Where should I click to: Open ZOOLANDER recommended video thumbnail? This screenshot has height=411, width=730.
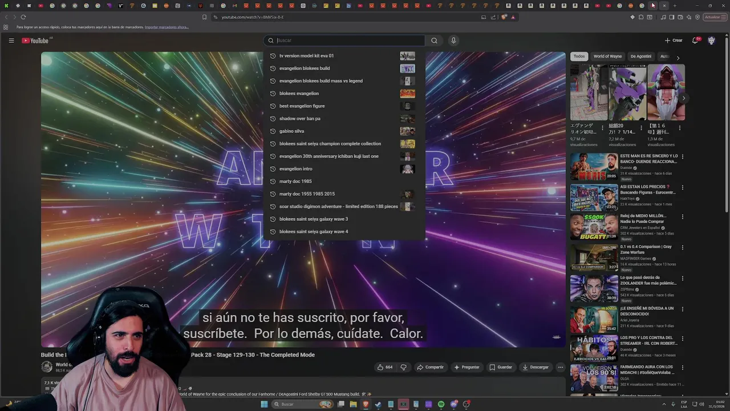pos(594,288)
